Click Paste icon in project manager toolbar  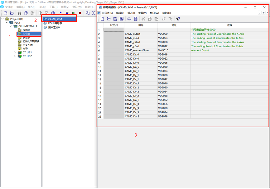32,13
